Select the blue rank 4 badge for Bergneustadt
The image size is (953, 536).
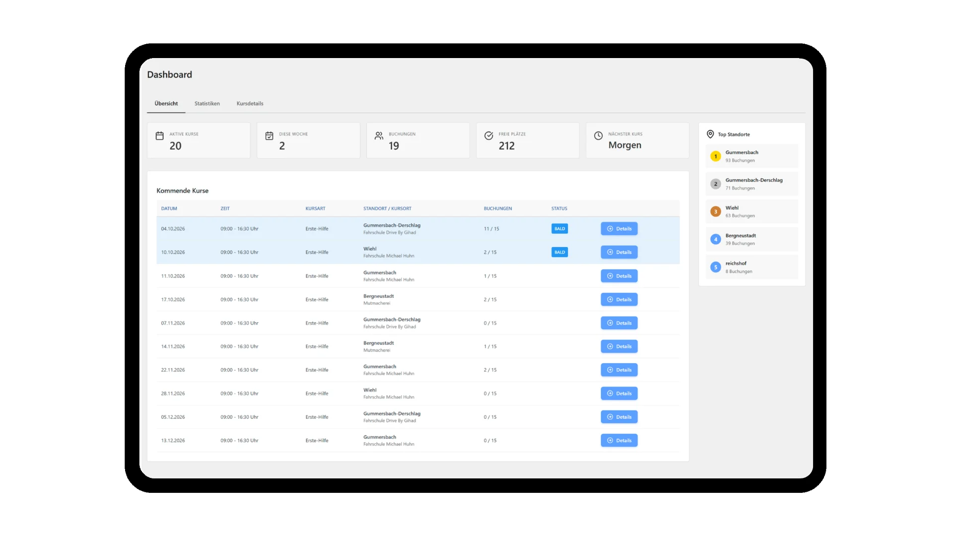tap(715, 239)
